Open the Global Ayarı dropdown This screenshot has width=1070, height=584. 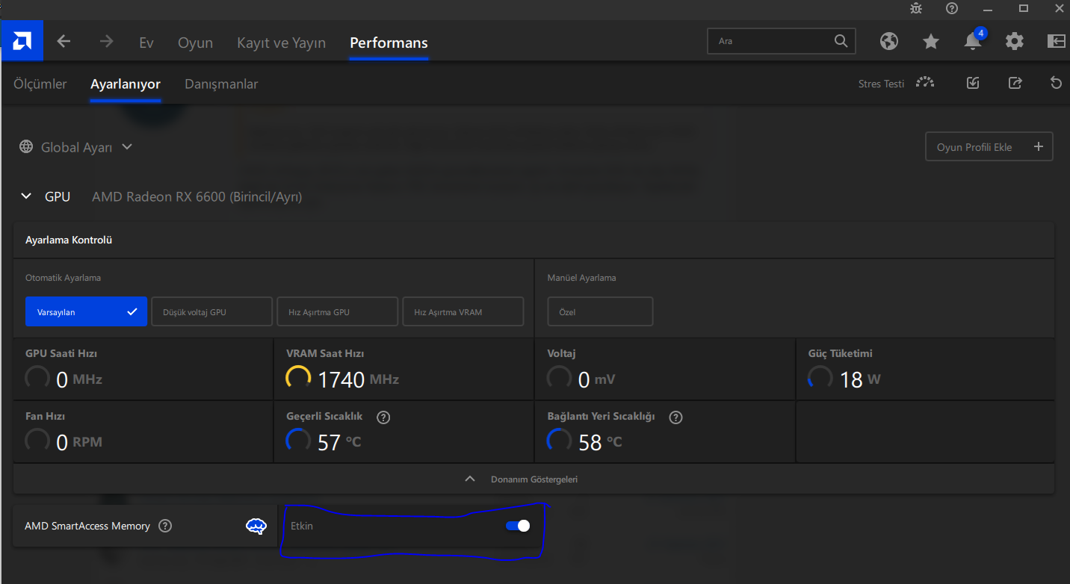[76, 147]
